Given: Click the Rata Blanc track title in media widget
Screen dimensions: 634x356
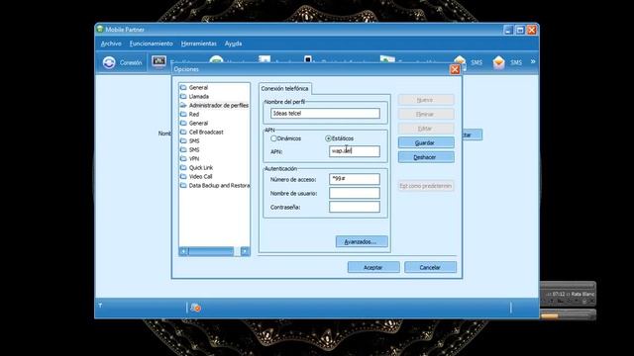Looking at the screenshot, I should [x=582, y=295].
